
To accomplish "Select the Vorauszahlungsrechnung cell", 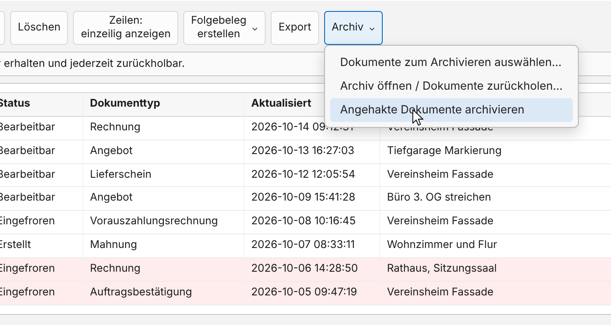I will pos(163,221).
